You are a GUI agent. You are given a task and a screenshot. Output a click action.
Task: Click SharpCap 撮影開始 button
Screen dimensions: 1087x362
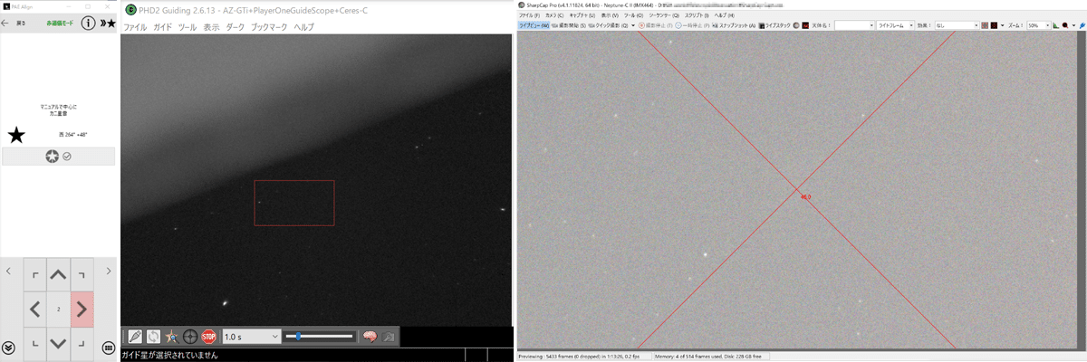click(568, 25)
